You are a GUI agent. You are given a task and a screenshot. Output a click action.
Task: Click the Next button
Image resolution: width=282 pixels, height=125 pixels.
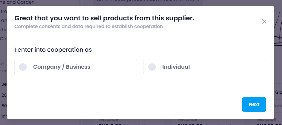pyautogui.click(x=254, y=104)
